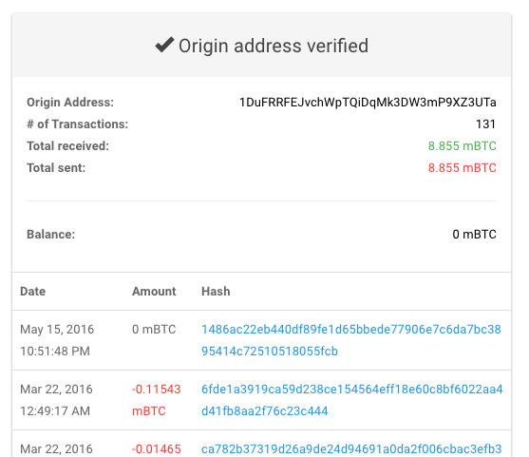
Task: Click the Date column header
Action: [32, 292]
